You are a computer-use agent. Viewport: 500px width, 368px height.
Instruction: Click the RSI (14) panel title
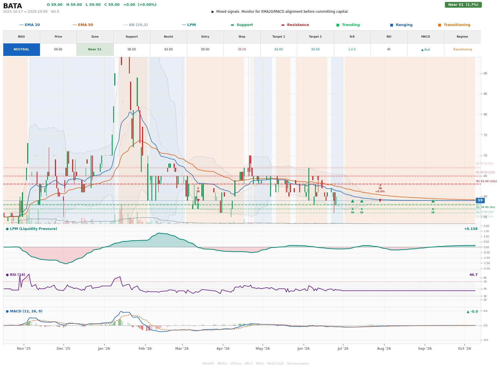[16, 275]
